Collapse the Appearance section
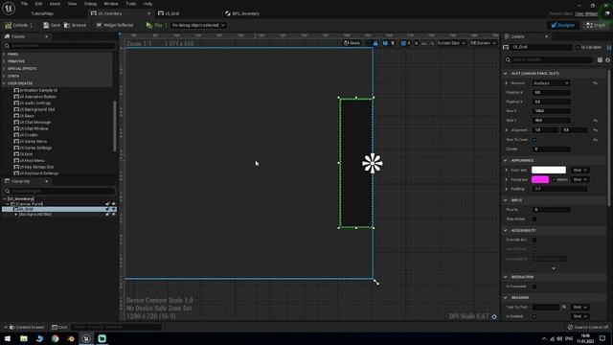 pos(506,161)
